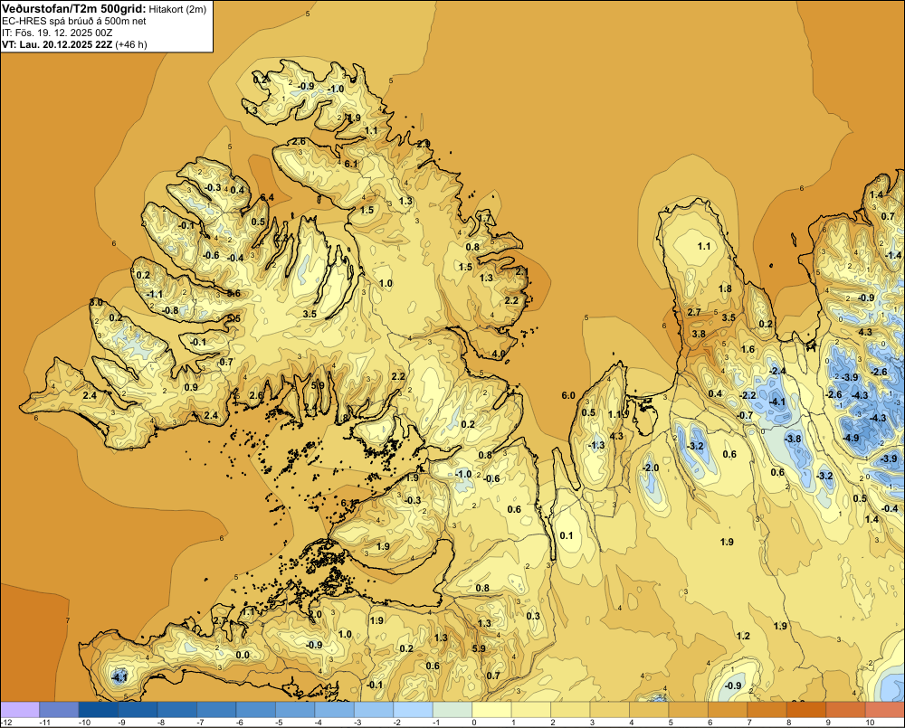Click the '0.1' temperature value

click(x=567, y=535)
